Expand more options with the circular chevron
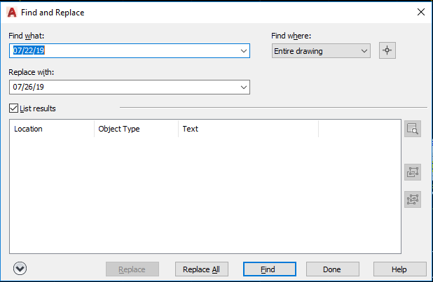 (20, 269)
